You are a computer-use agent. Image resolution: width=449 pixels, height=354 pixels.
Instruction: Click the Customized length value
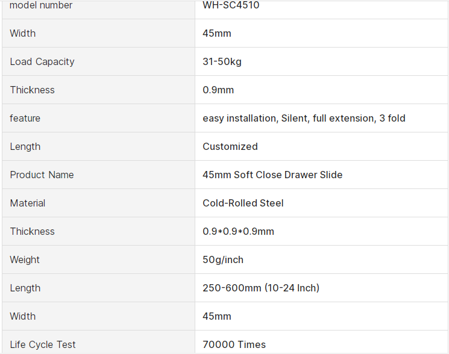pos(230,146)
